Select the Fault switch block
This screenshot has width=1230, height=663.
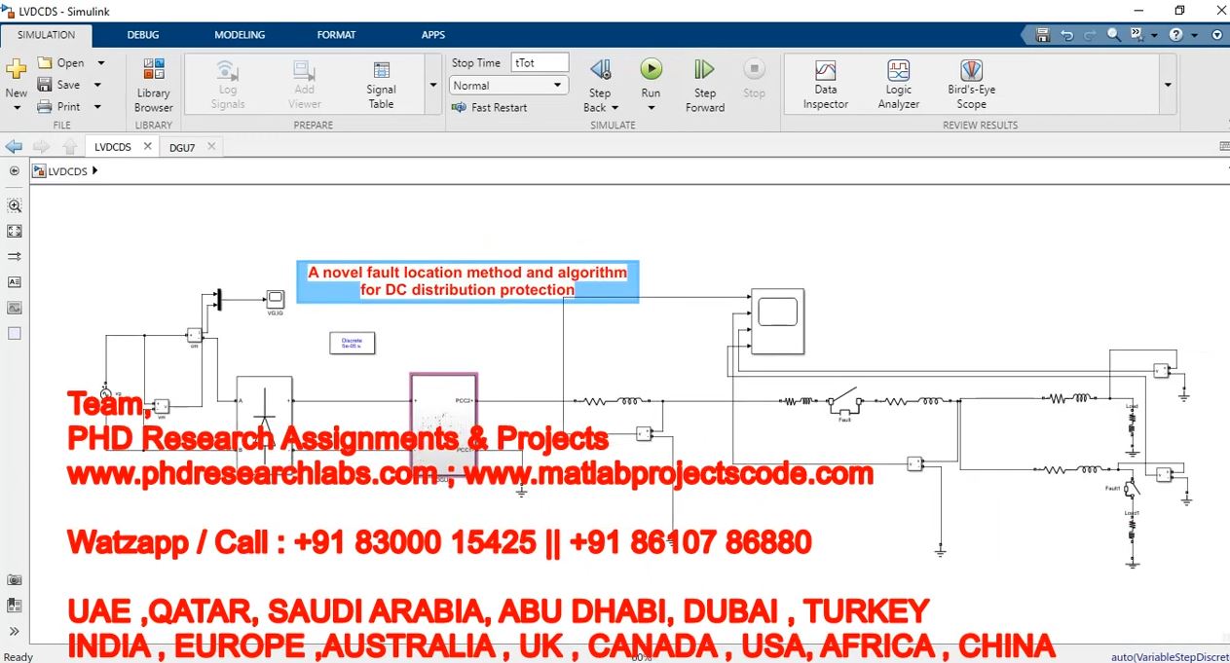tap(844, 400)
